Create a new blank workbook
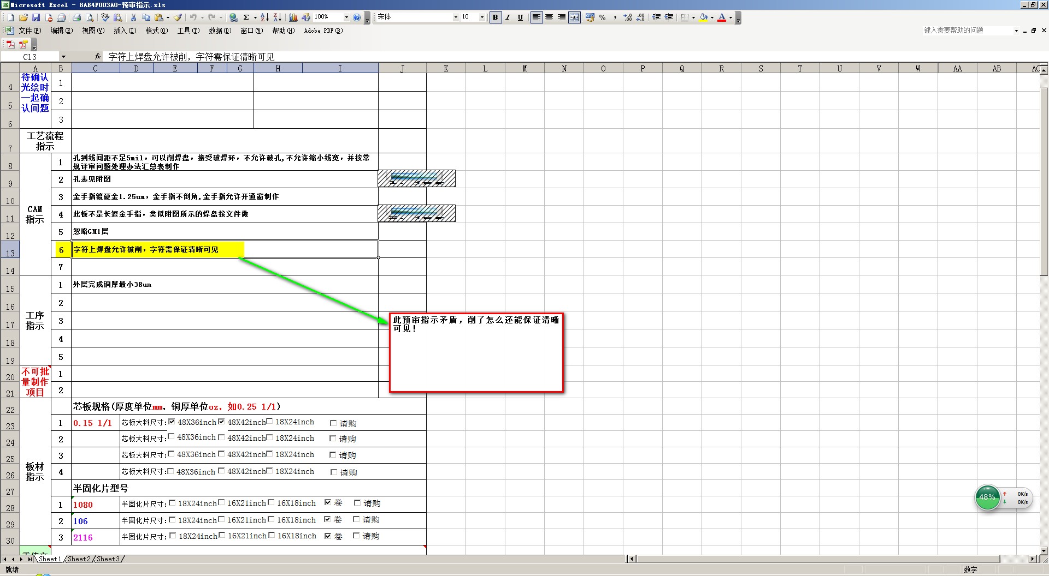 point(10,17)
